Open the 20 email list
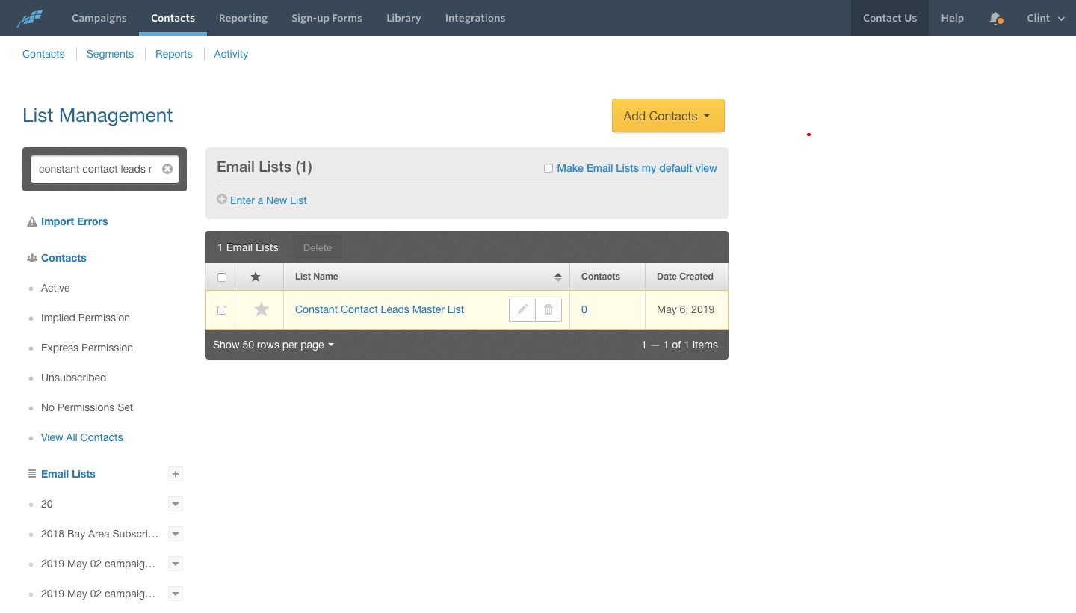 tap(47, 504)
